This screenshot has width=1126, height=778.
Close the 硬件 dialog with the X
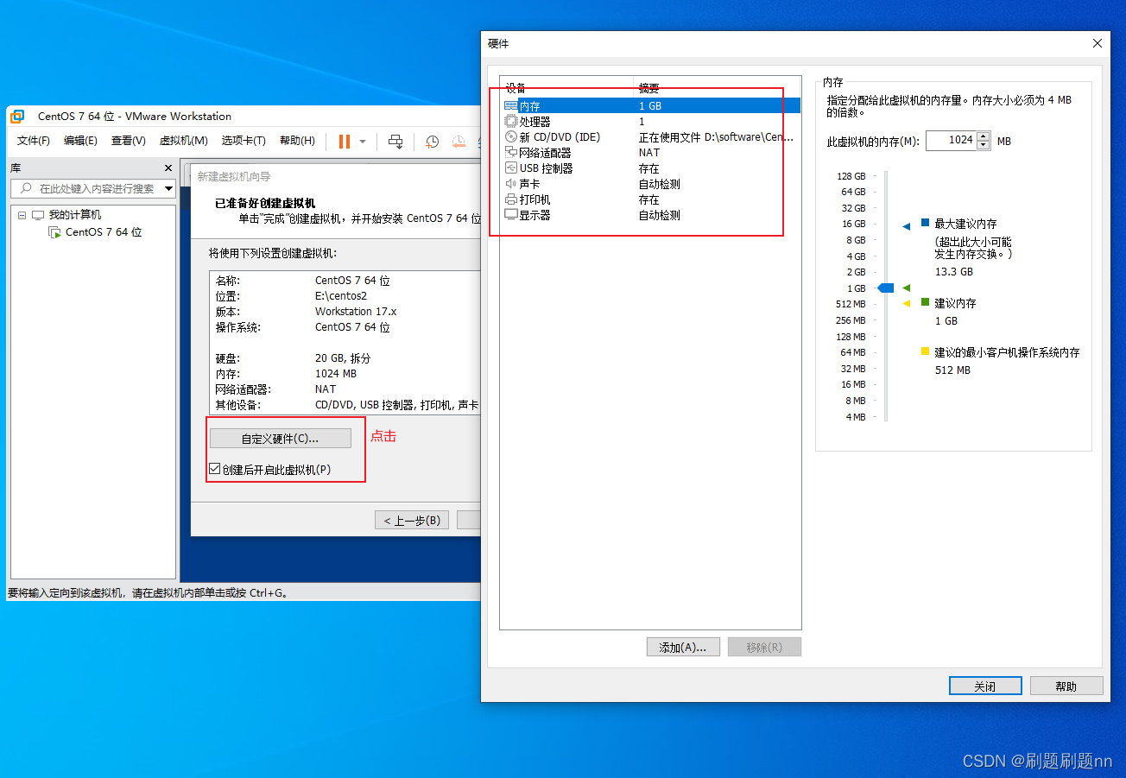tap(1098, 43)
